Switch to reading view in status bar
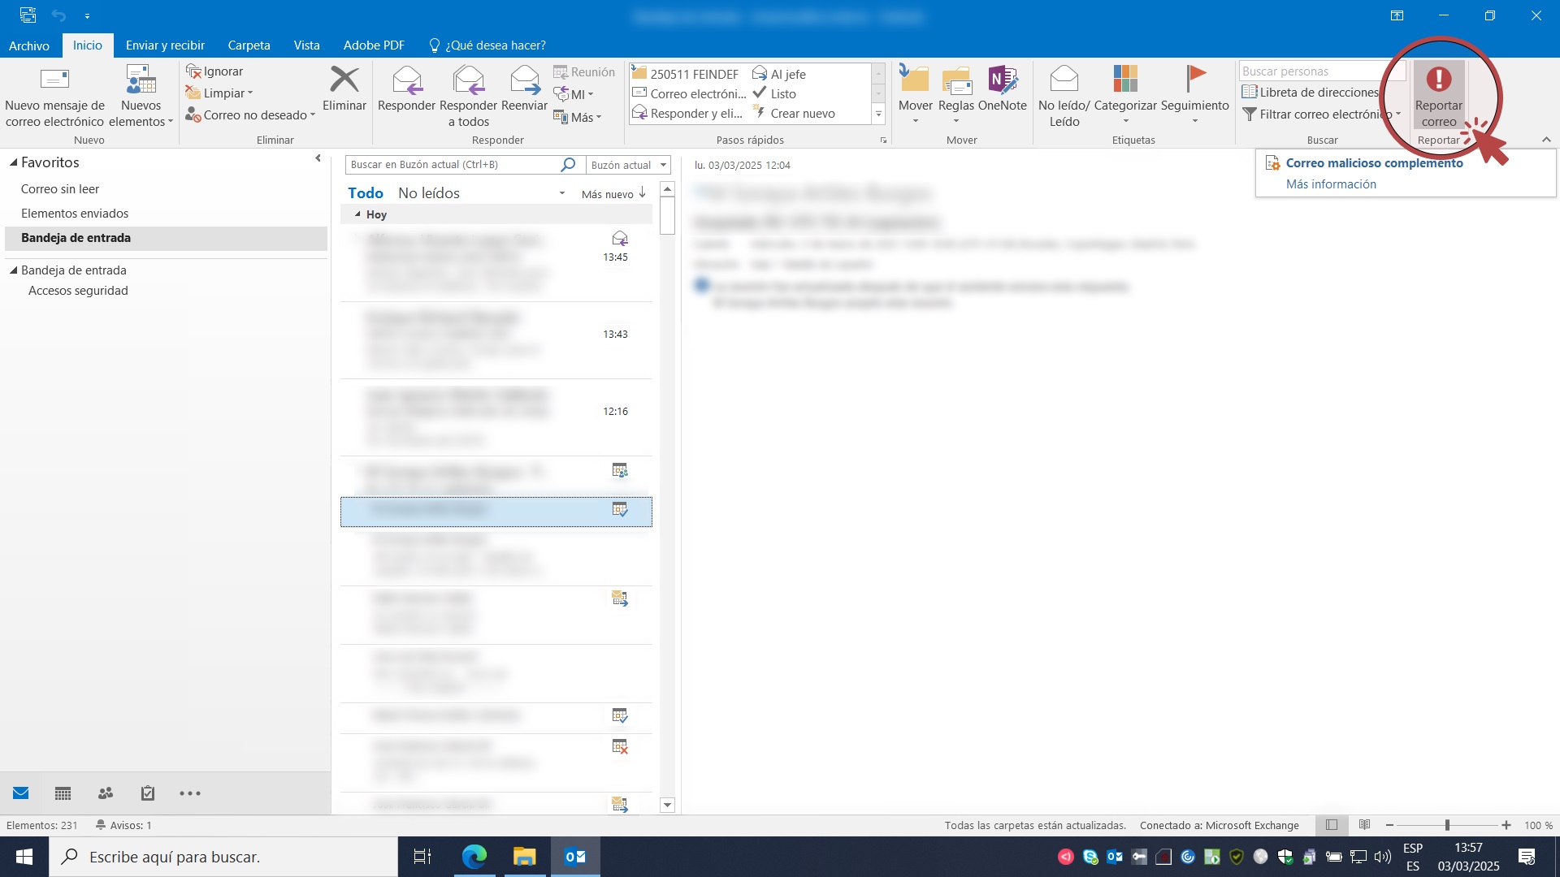 tap(1365, 825)
